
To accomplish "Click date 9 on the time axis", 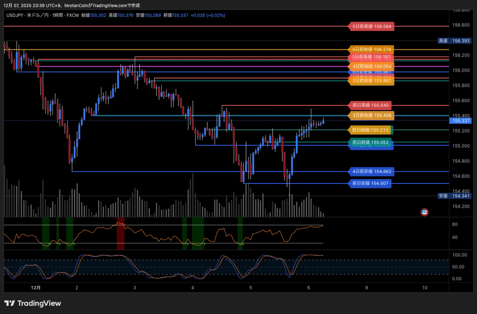I will click(366, 287).
